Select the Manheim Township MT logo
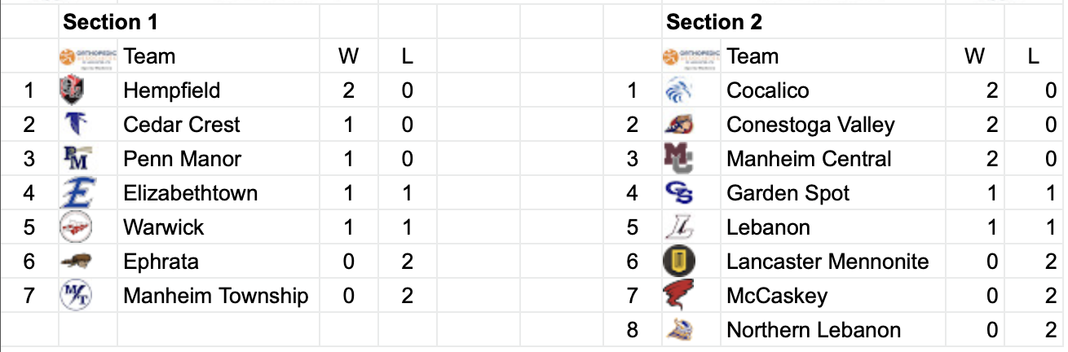The width and height of the screenshot is (1068, 352). tap(73, 295)
